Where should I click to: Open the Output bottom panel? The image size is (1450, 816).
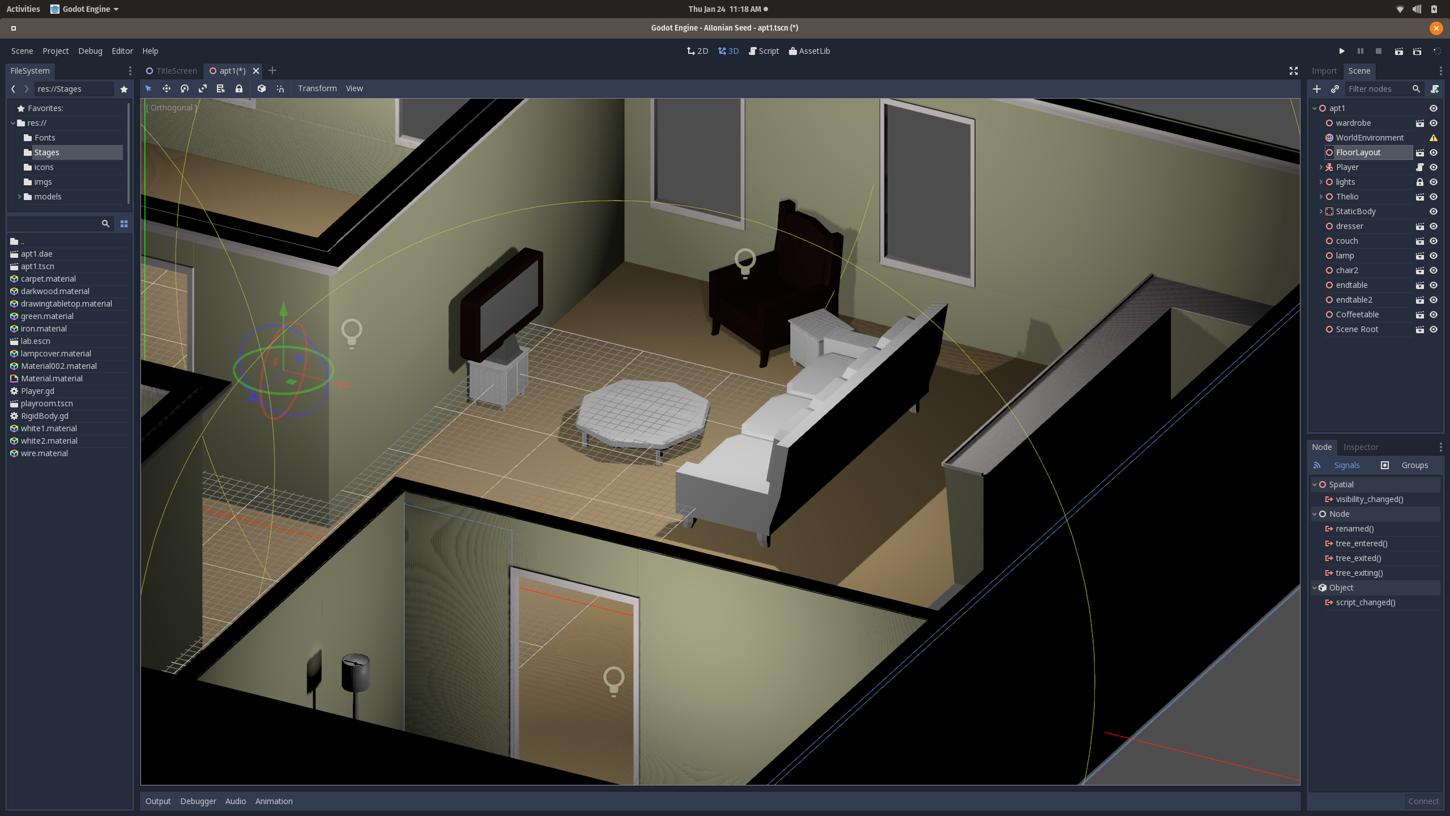click(x=157, y=801)
